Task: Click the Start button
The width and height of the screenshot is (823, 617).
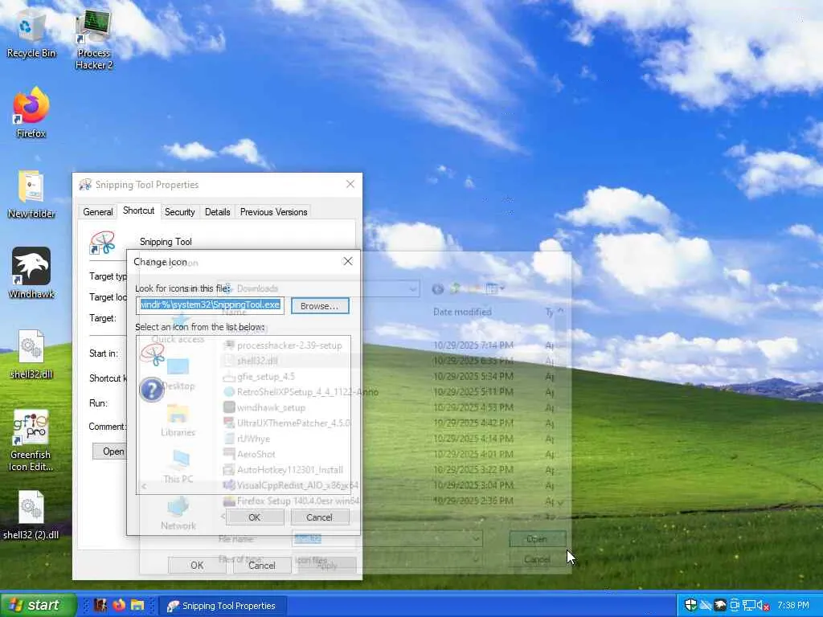Action: tap(39, 605)
